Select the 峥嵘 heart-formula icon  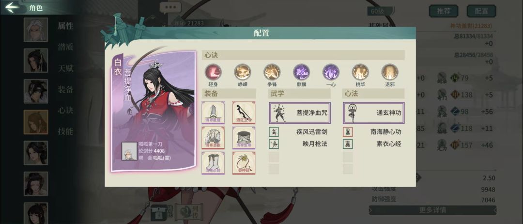click(x=243, y=72)
